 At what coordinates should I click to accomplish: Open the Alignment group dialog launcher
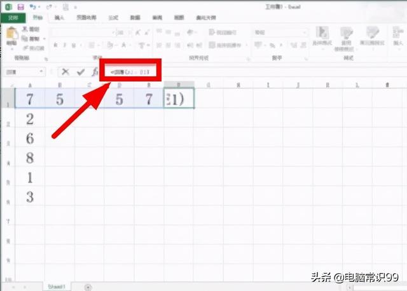pyautogui.click(x=248, y=59)
